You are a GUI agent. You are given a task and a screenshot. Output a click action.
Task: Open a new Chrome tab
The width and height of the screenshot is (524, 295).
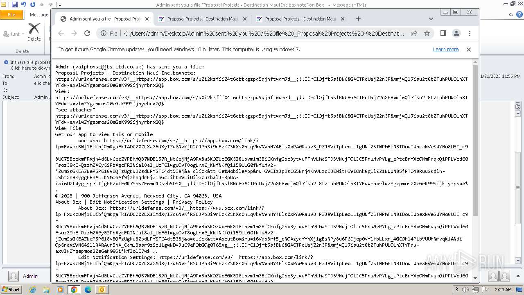pyautogui.click(x=358, y=19)
